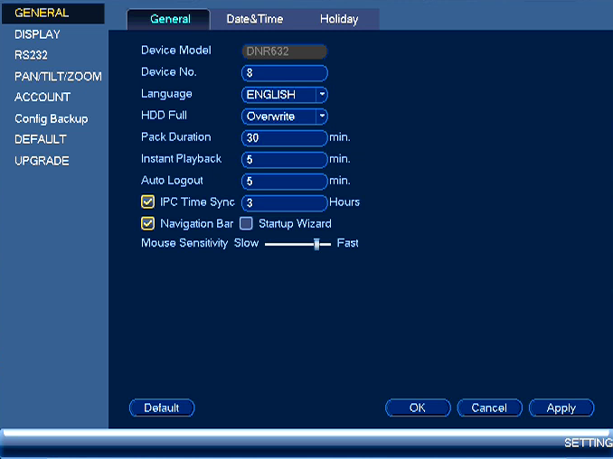Click the Cancel button
The width and height of the screenshot is (613, 459).
point(489,407)
